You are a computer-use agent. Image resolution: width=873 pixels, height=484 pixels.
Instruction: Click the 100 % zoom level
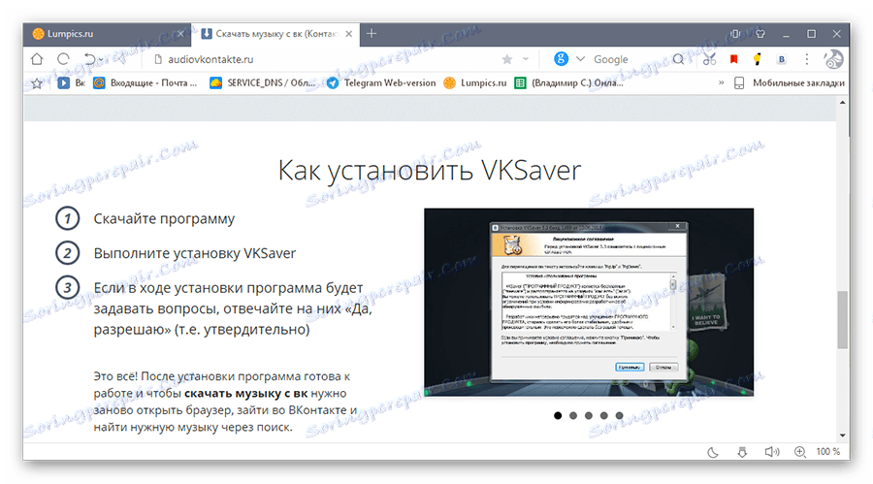tap(828, 452)
